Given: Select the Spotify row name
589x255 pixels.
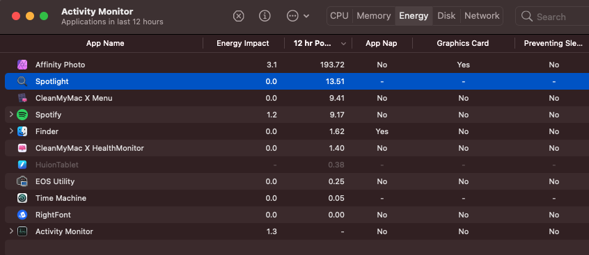Looking at the screenshot, I should tap(48, 115).
